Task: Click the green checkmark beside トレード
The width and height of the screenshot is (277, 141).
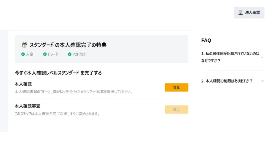Action: (x=45, y=54)
